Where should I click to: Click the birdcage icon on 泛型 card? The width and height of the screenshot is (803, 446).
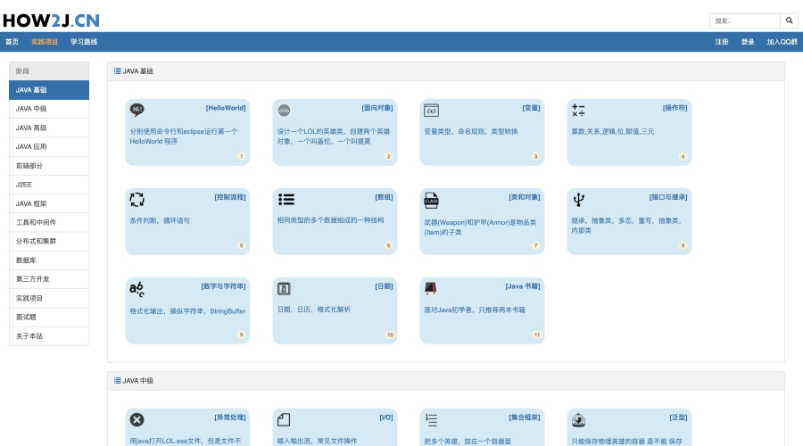[579, 420]
